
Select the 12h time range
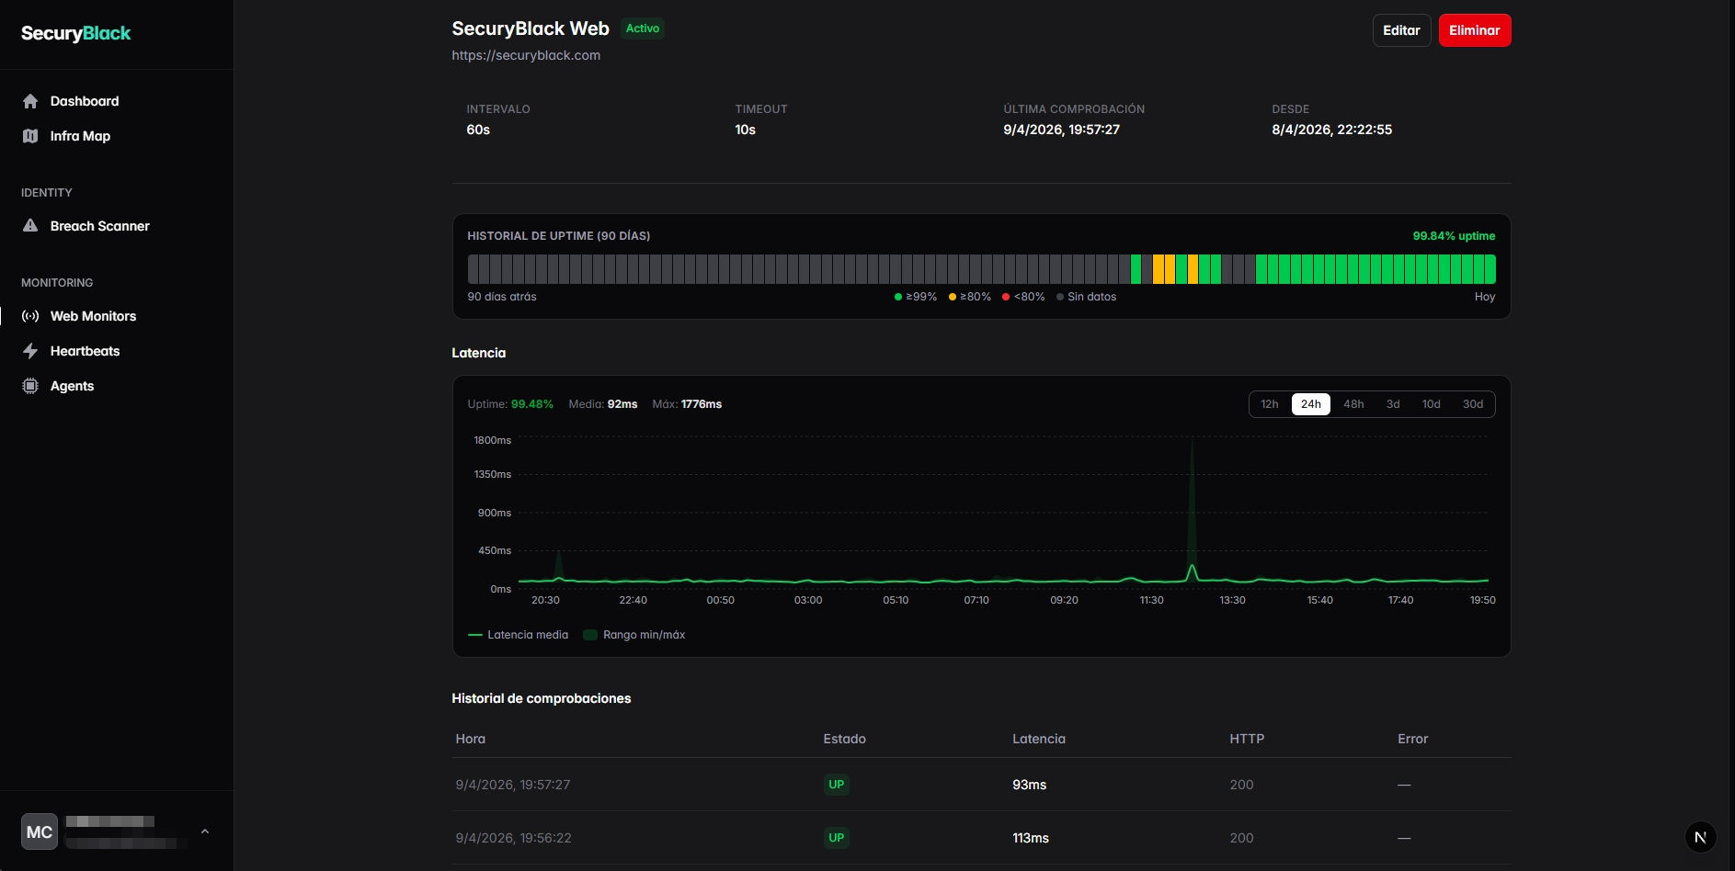pos(1270,404)
